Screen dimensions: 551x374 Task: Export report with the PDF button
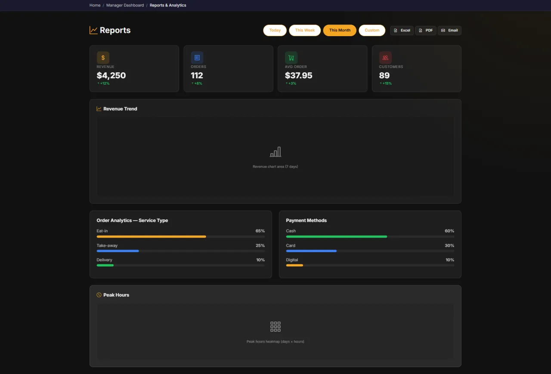426,31
